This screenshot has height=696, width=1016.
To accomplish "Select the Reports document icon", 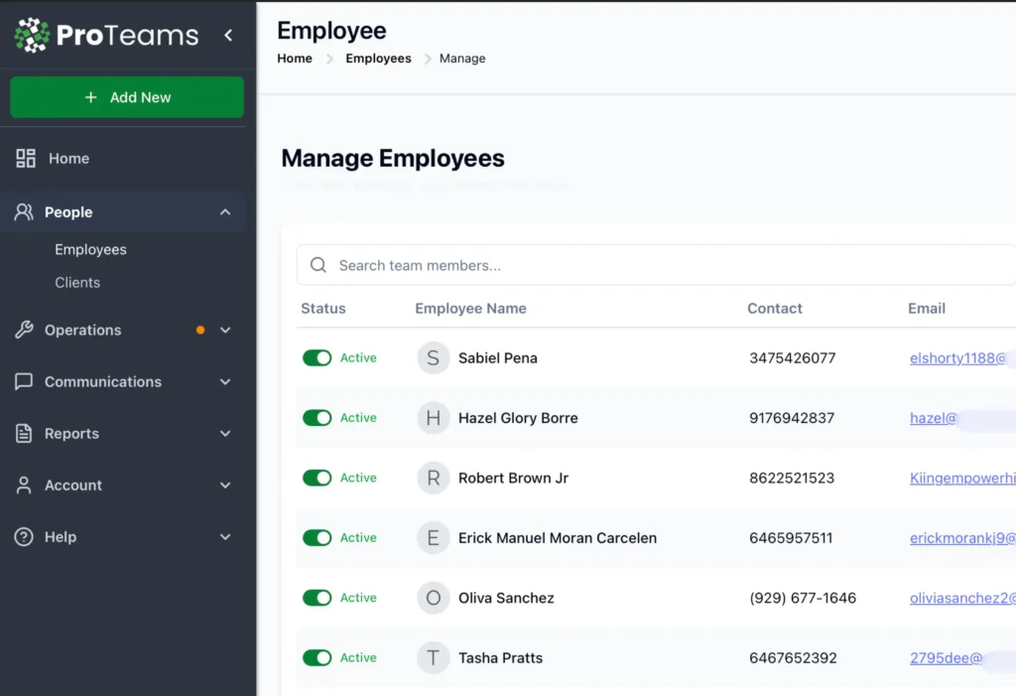I will pyautogui.click(x=22, y=433).
